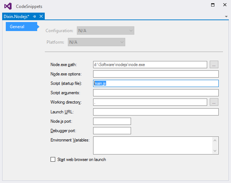Browse for Working directory
231x183 pixels.
pos(214,102)
